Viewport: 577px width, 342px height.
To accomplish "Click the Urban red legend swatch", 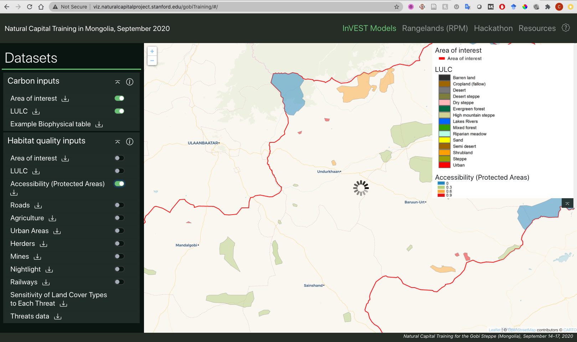I will [444, 165].
